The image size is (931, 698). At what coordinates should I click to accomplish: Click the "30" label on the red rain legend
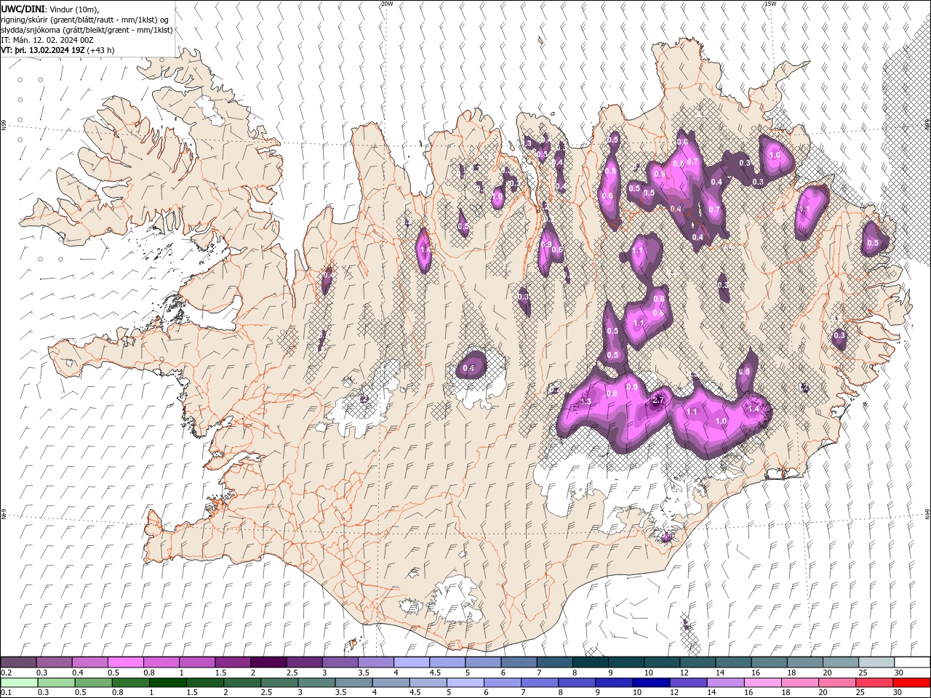pyautogui.click(x=898, y=693)
